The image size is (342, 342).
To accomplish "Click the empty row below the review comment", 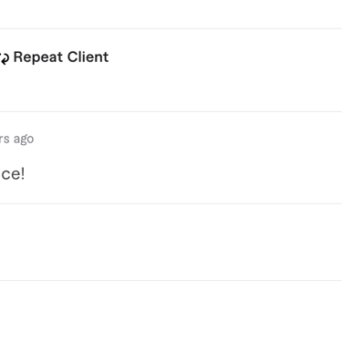I will (x=171, y=242).
